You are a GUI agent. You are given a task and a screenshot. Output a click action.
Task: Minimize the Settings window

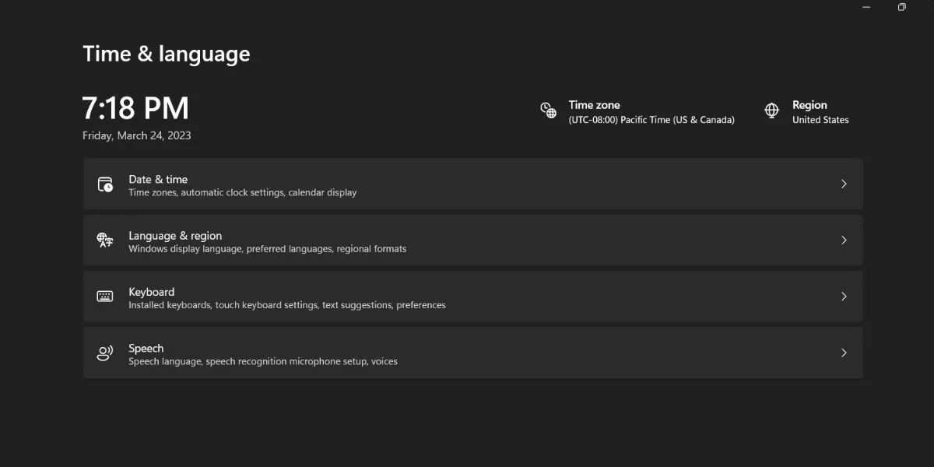click(866, 7)
